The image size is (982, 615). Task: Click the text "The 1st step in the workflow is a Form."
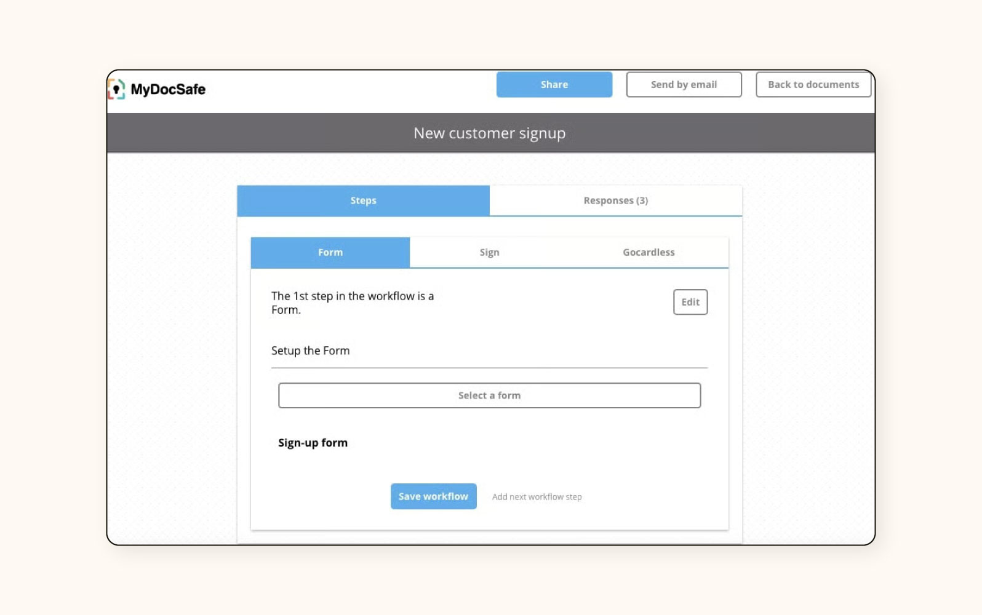(x=353, y=303)
